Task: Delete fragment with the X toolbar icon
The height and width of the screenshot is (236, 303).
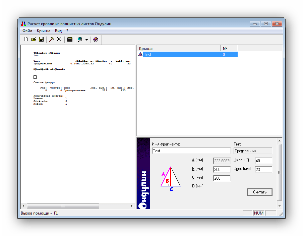Action: click(59, 40)
